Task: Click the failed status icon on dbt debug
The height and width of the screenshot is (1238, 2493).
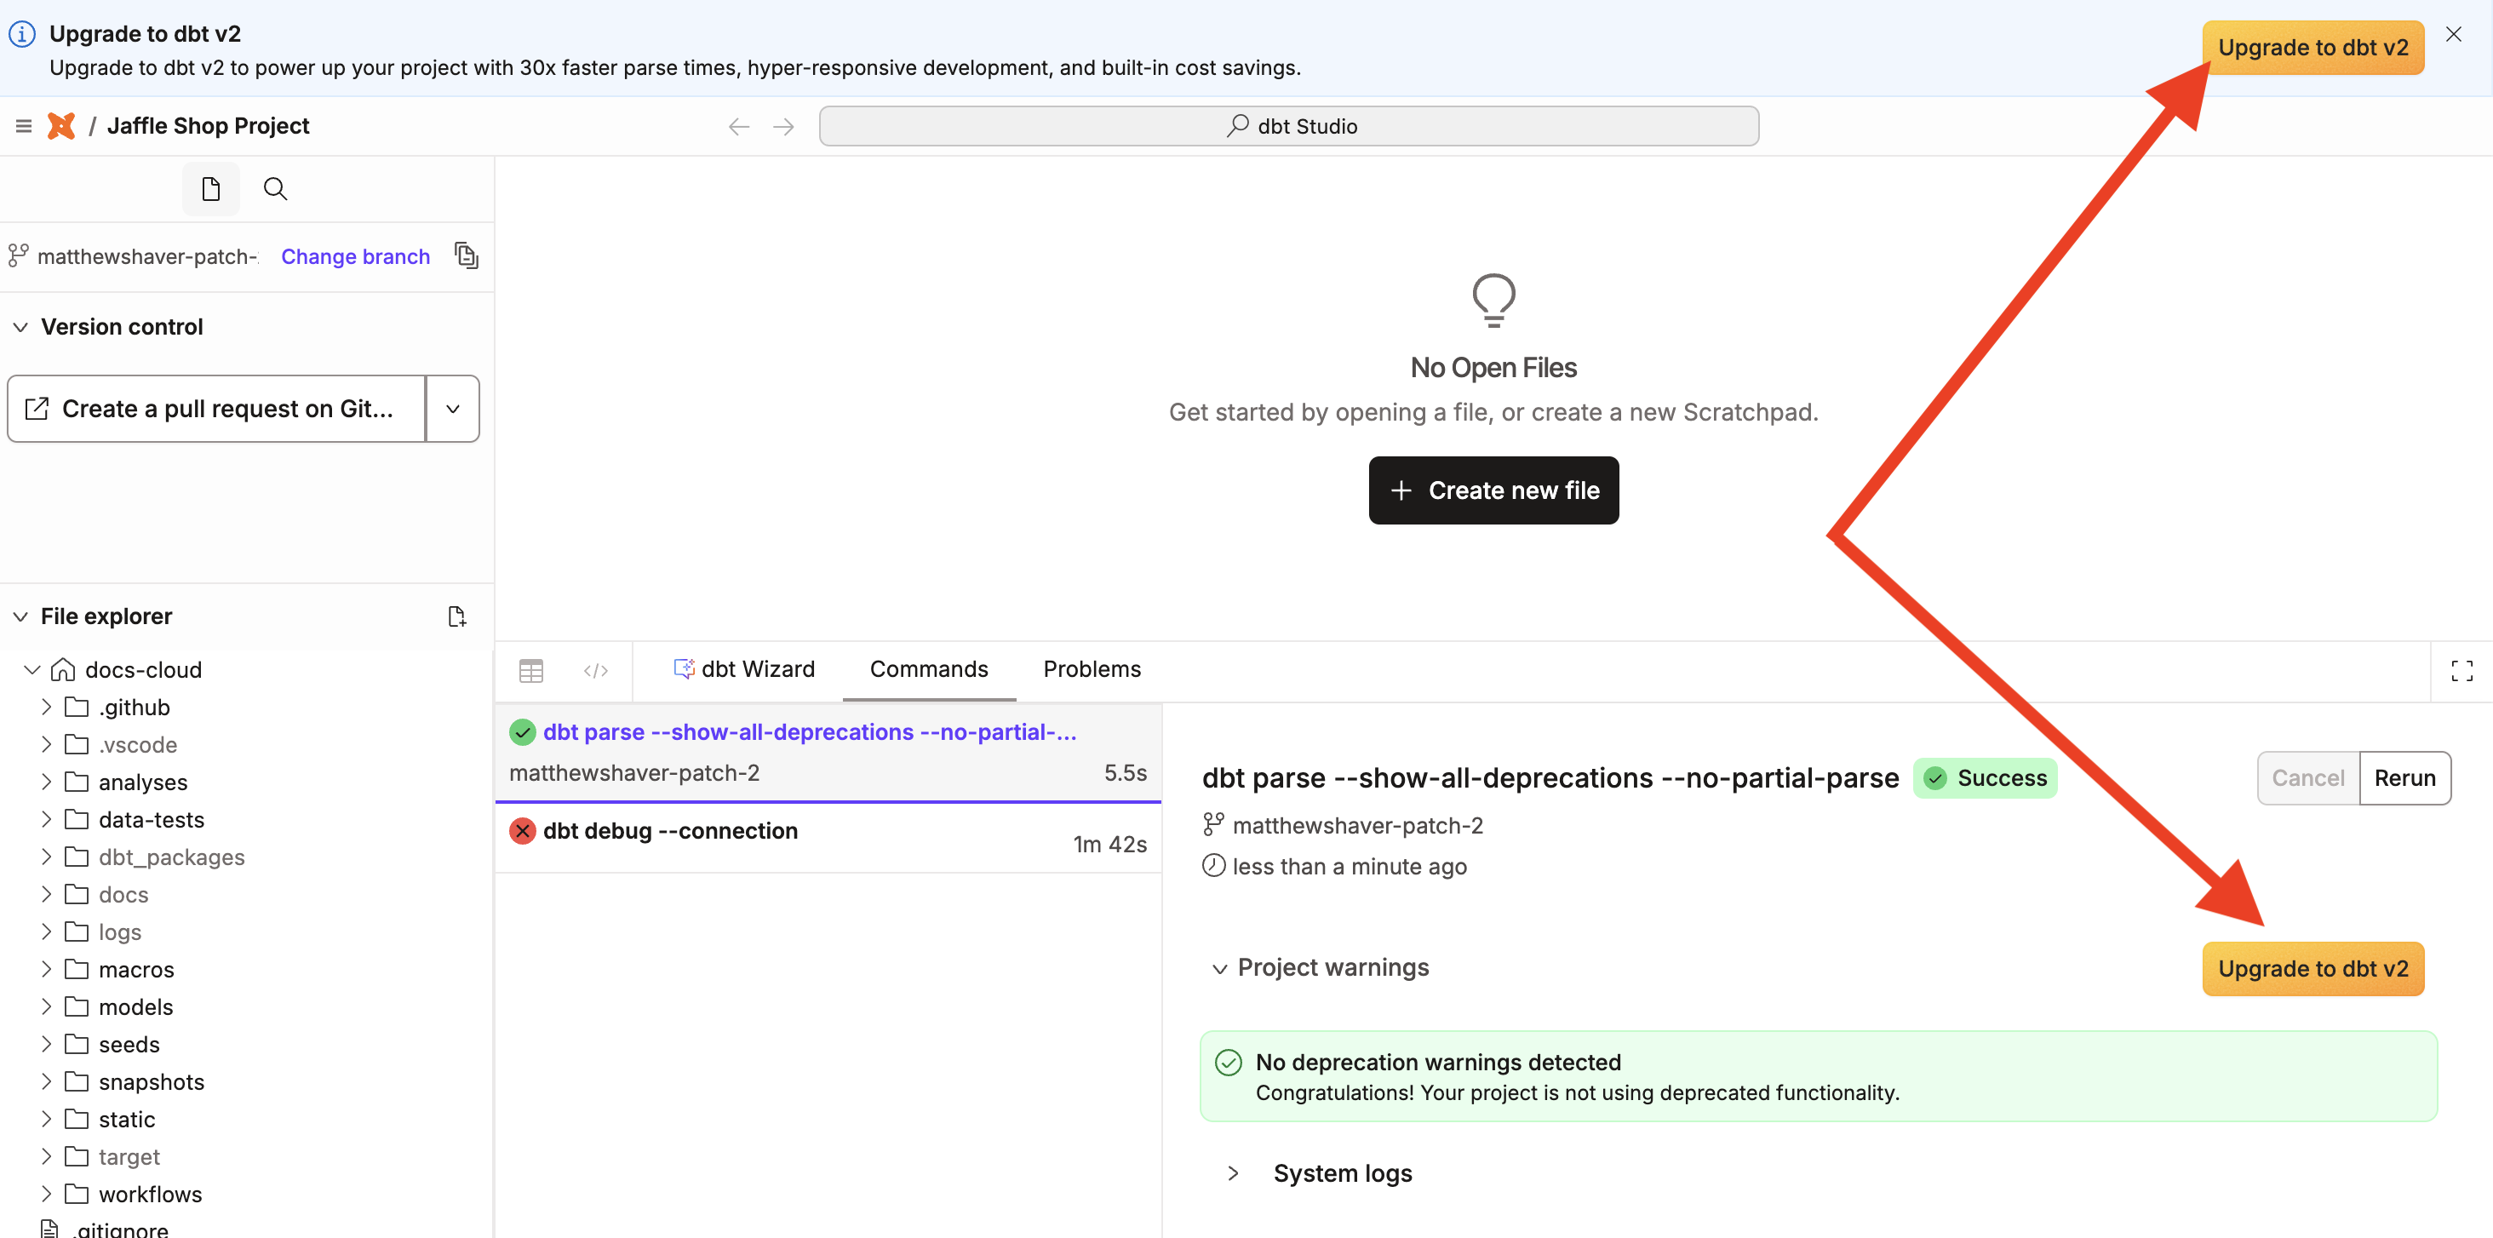Action: point(523,830)
